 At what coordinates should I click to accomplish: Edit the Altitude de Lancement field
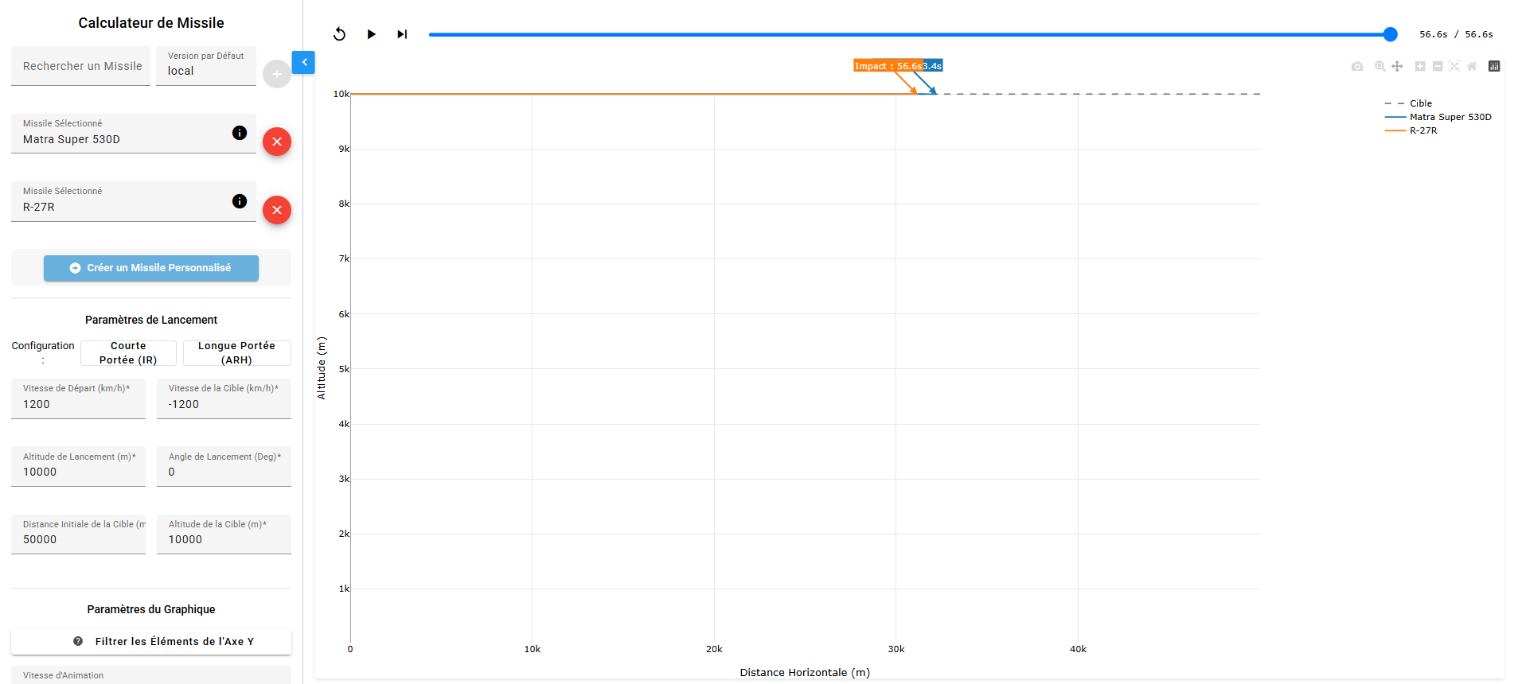point(78,466)
